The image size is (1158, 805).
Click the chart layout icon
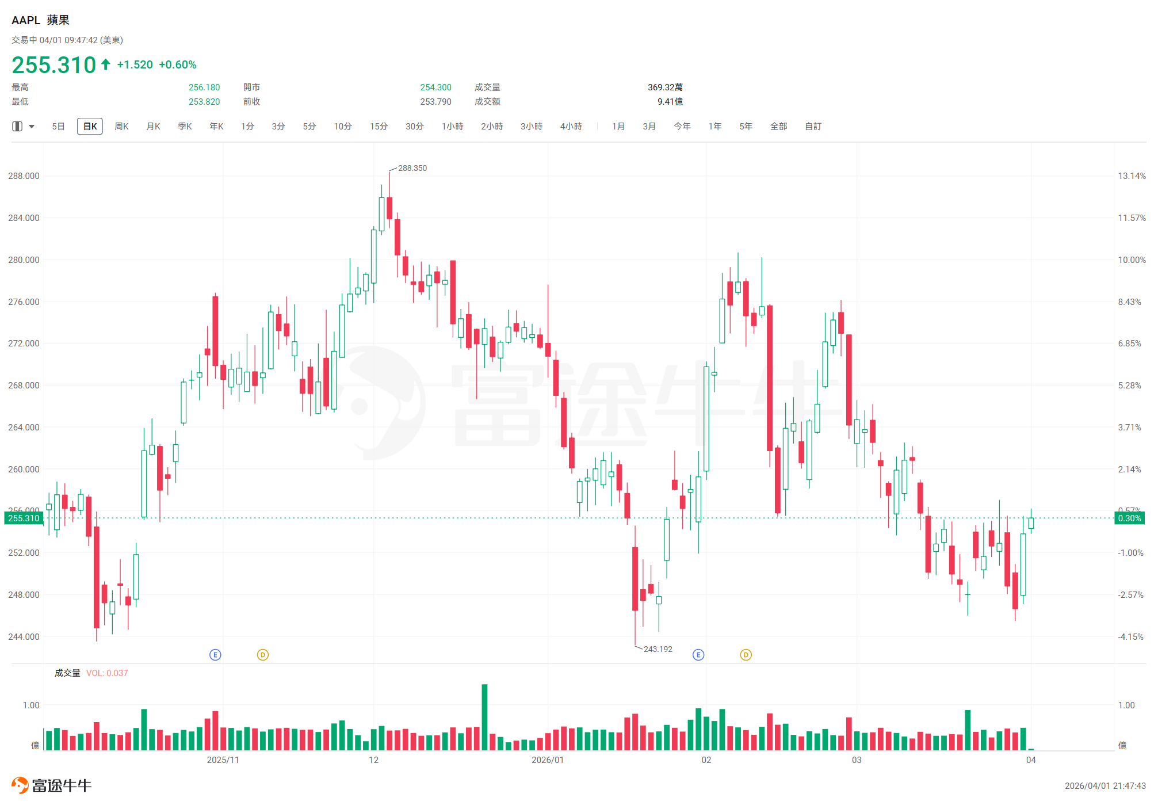[17, 127]
